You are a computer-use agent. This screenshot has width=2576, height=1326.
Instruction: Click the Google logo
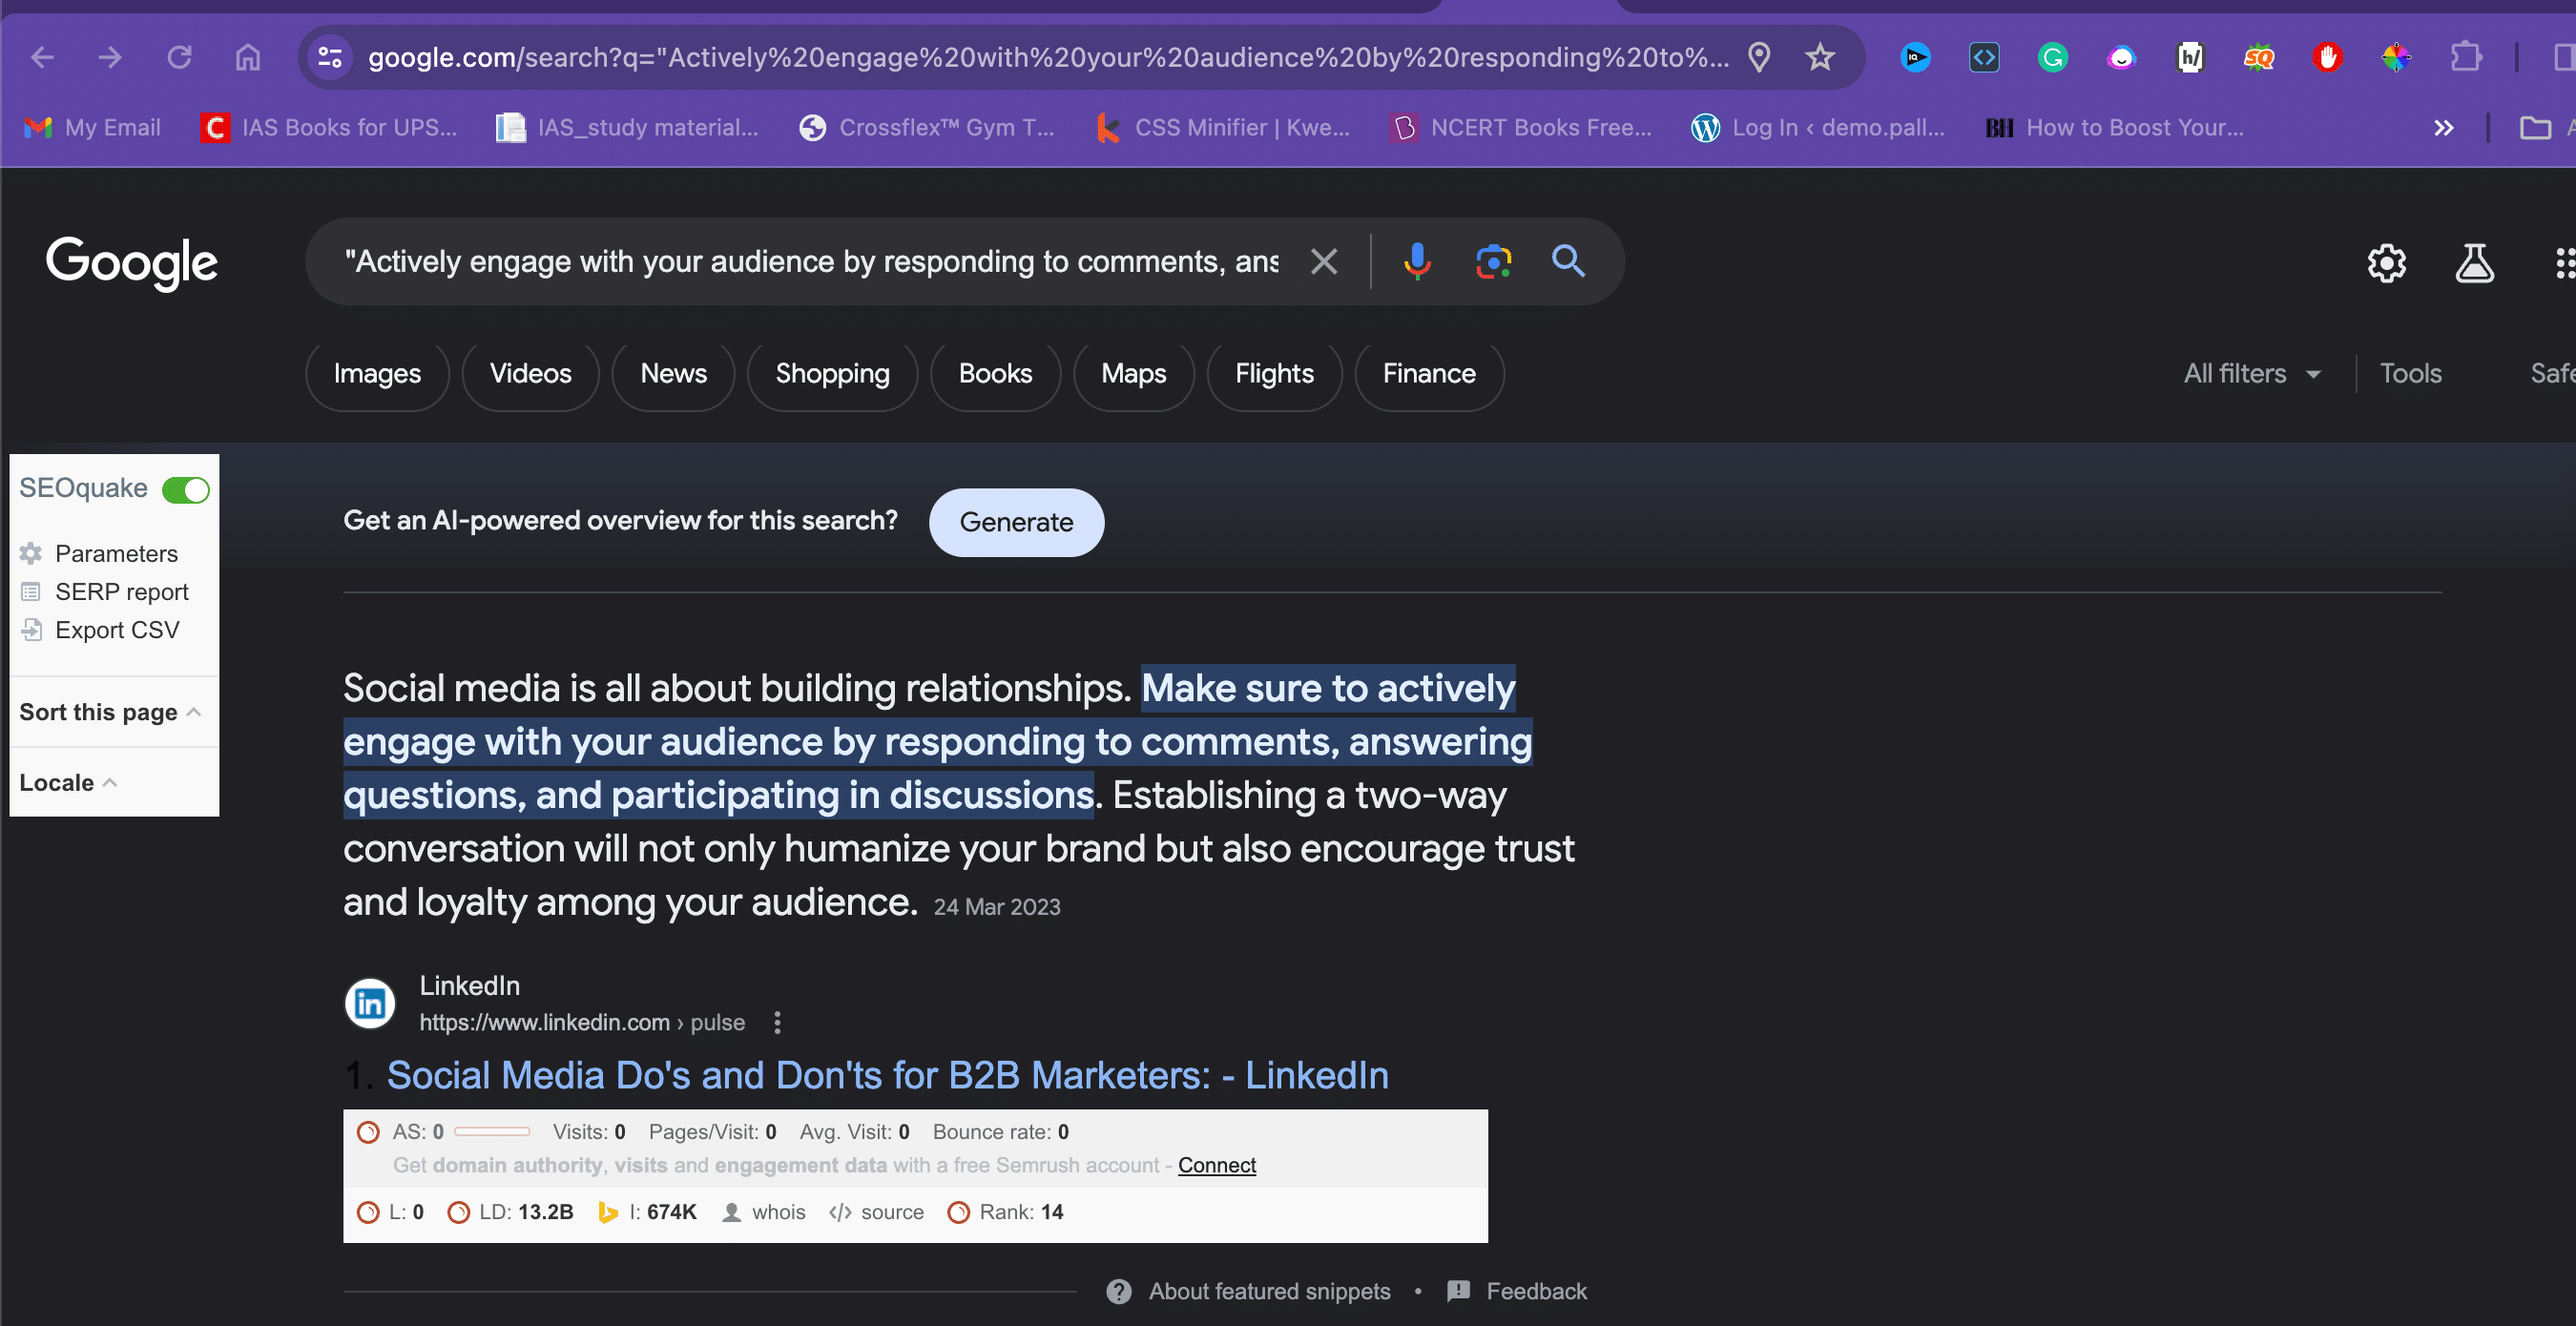click(x=131, y=263)
